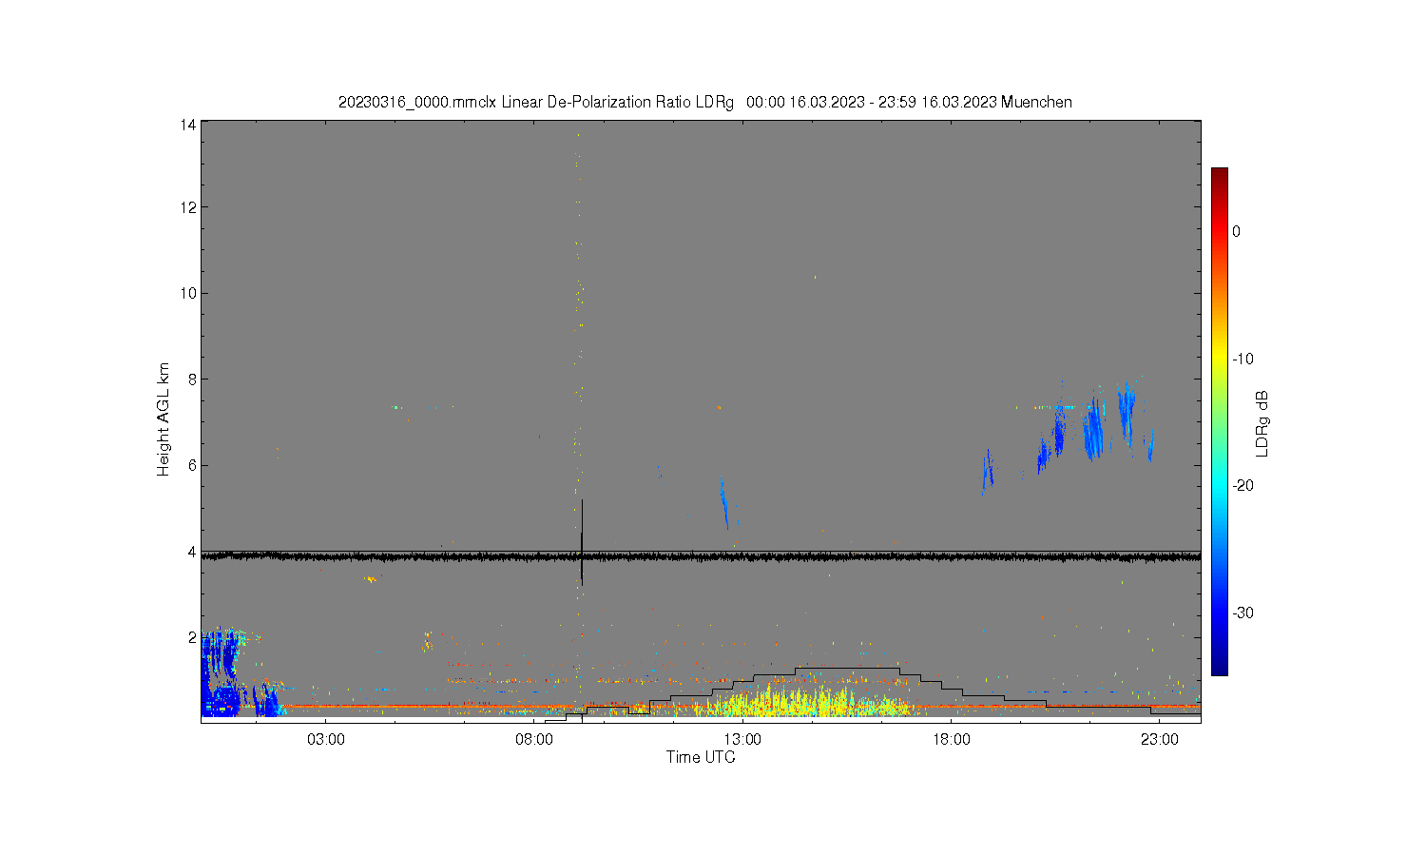
Task: Click the height tick label 8
Action: click(192, 379)
